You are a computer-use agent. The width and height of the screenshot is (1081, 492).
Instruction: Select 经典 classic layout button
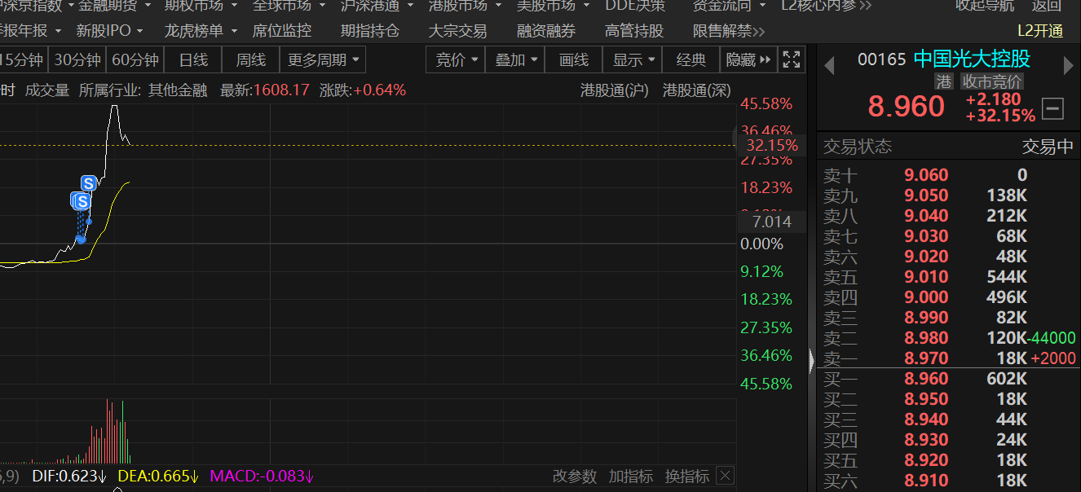click(691, 59)
